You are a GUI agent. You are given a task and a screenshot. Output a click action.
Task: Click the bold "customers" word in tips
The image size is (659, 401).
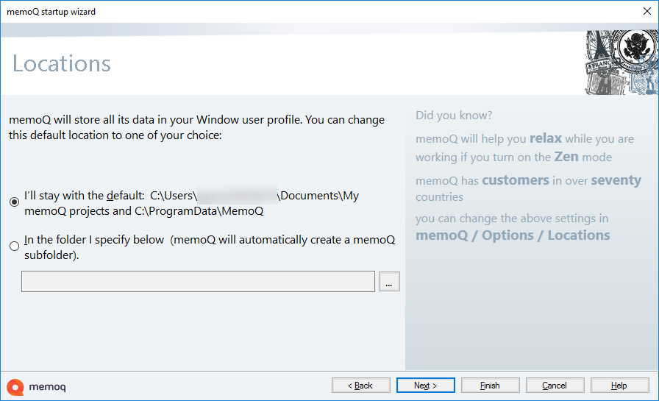click(x=515, y=180)
